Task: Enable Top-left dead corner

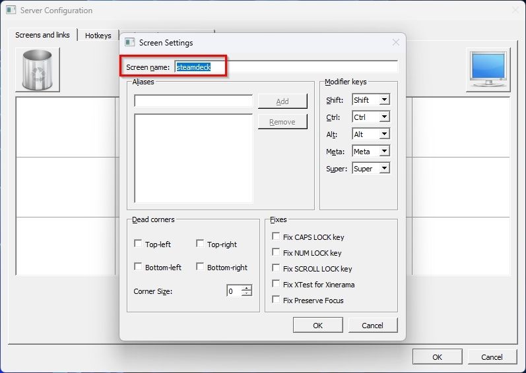Action: [x=138, y=243]
